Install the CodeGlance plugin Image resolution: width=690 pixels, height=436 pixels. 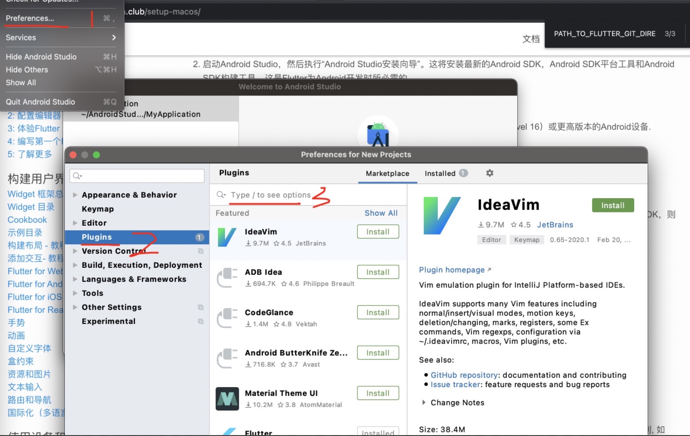pyautogui.click(x=378, y=312)
